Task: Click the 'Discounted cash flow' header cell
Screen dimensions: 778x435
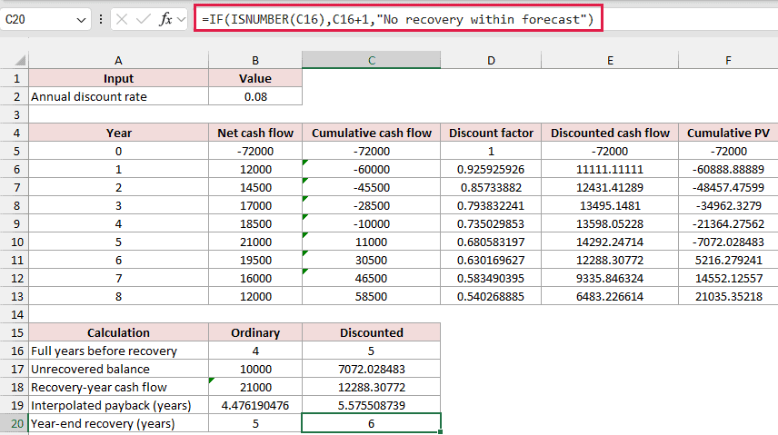Action: coord(610,133)
